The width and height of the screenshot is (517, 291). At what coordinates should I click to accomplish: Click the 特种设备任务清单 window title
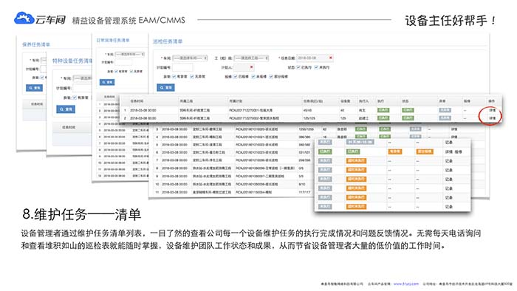click(x=72, y=61)
